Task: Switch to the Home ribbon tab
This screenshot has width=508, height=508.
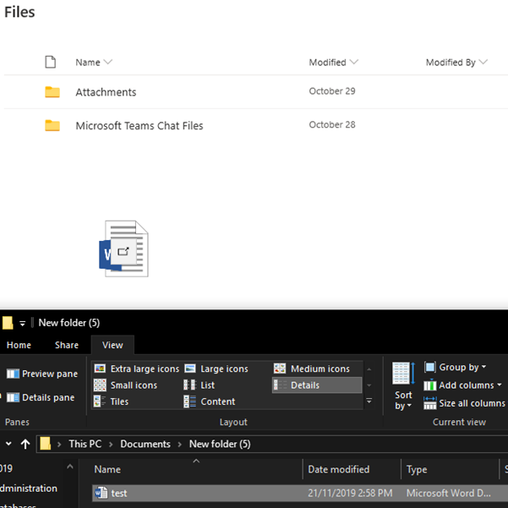Action: 19,345
